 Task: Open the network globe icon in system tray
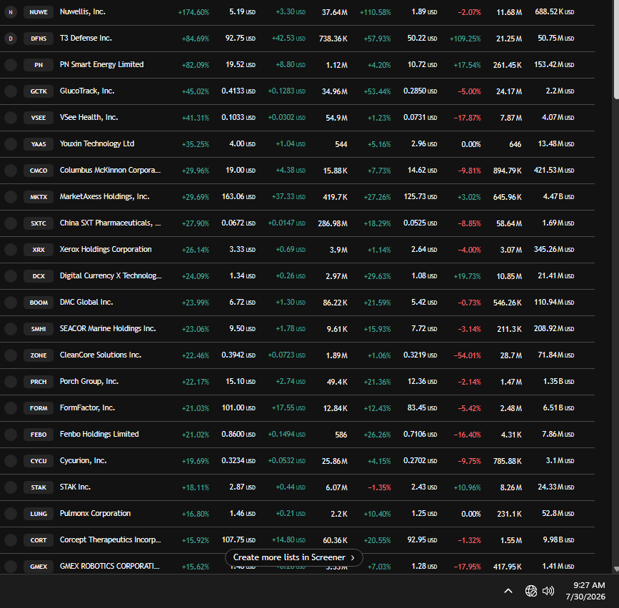531,591
